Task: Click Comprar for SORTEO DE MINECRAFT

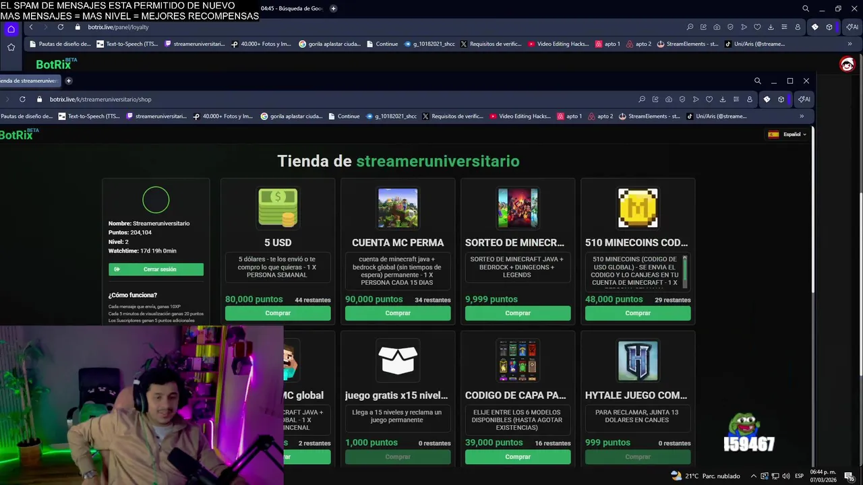Action: [518, 313]
